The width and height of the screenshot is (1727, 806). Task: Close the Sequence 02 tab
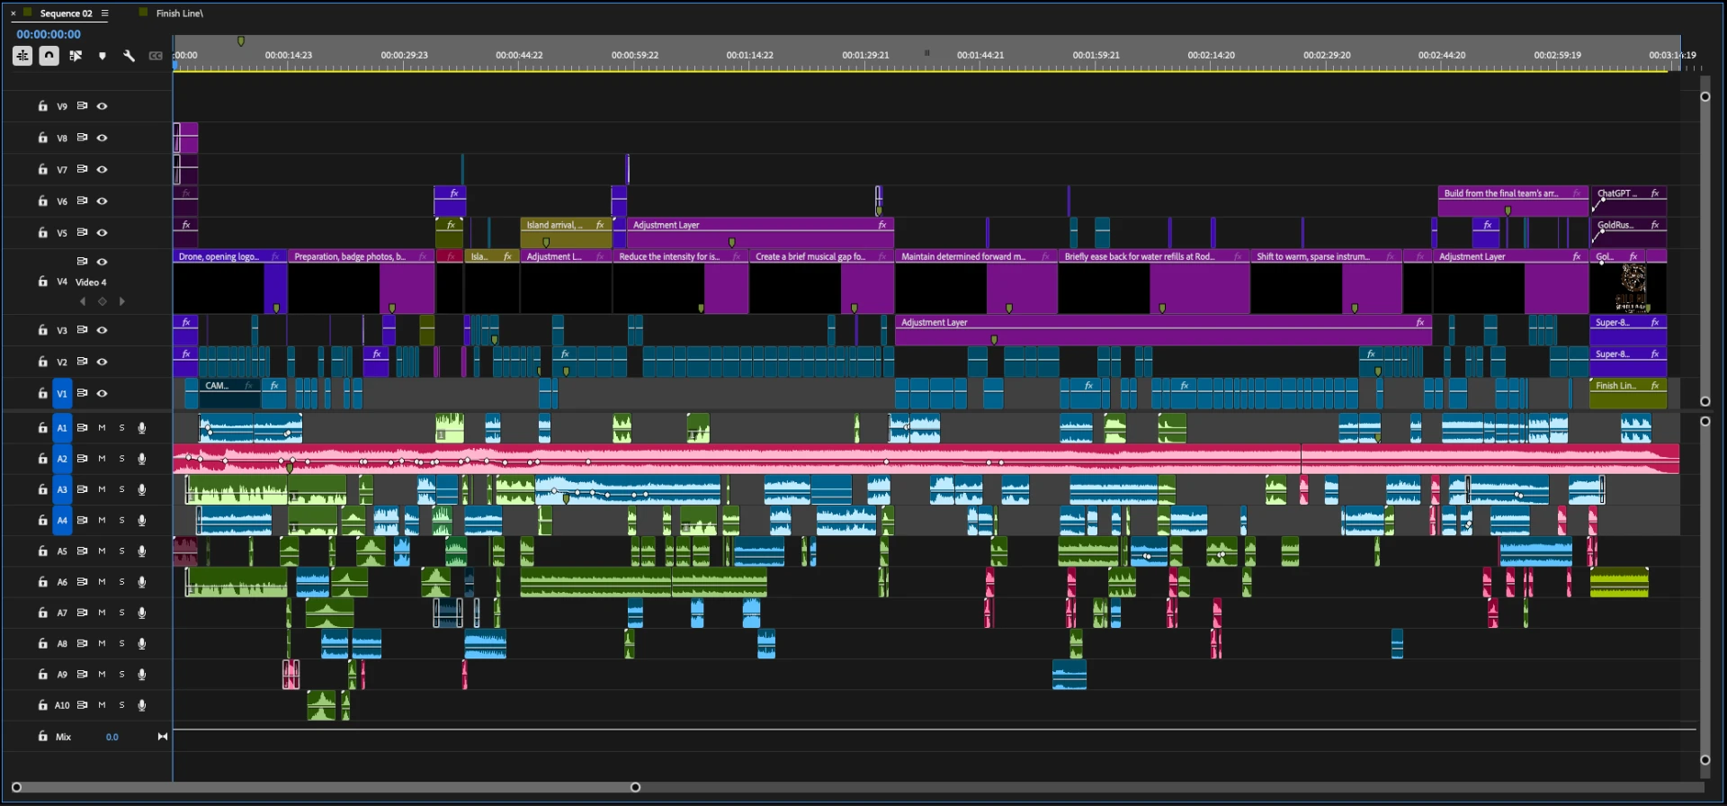(13, 13)
